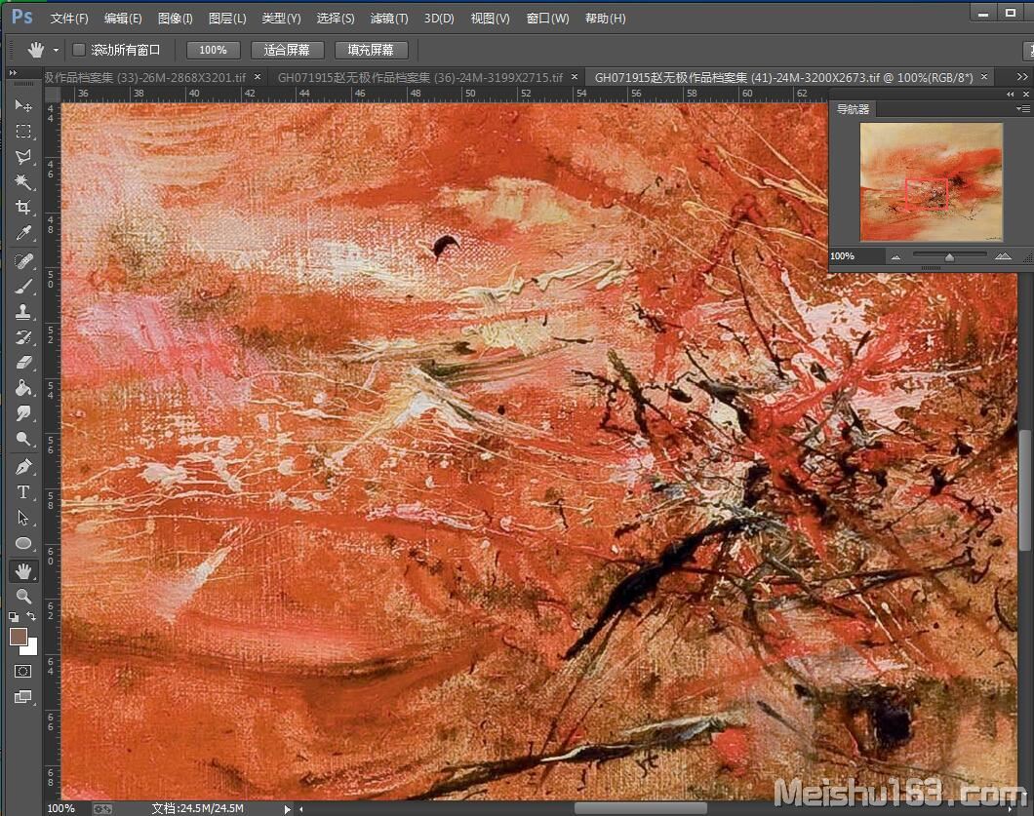The height and width of the screenshot is (816, 1034).
Task: Click the vertical scrollbar thumb
Action: [x=1025, y=489]
